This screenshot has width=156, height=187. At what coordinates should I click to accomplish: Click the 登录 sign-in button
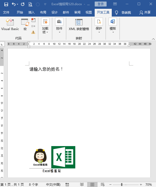pos(101,4)
